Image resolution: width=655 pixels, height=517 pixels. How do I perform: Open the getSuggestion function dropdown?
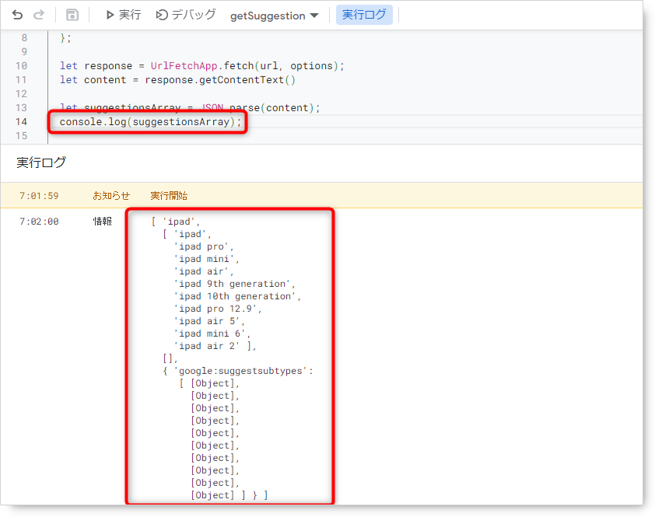[x=274, y=16]
